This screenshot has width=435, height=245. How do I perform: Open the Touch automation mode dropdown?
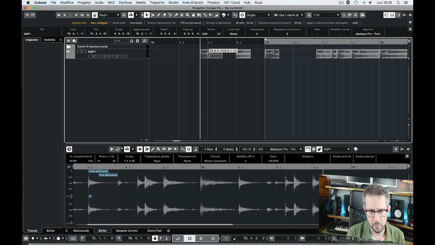[x=109, y=15]
